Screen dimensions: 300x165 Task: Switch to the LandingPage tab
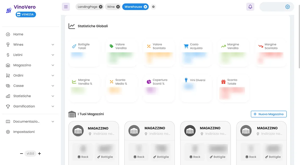pos(88,7)
